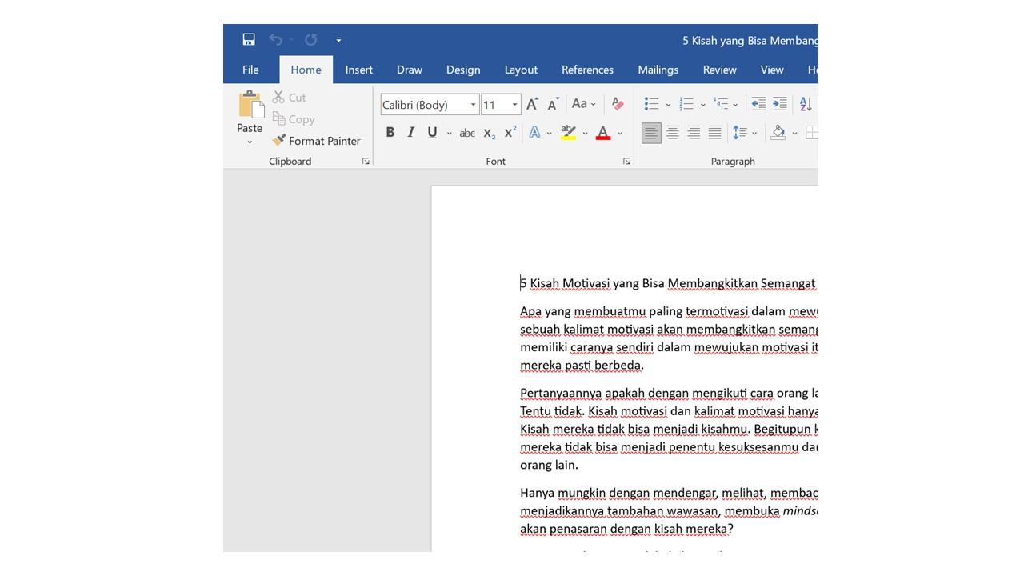Toggle Bold formatting
The width and height of the screenshot is (1024, 576).
[390, 133]
